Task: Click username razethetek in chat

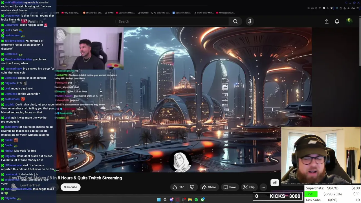Action: [x=11, y=175]
